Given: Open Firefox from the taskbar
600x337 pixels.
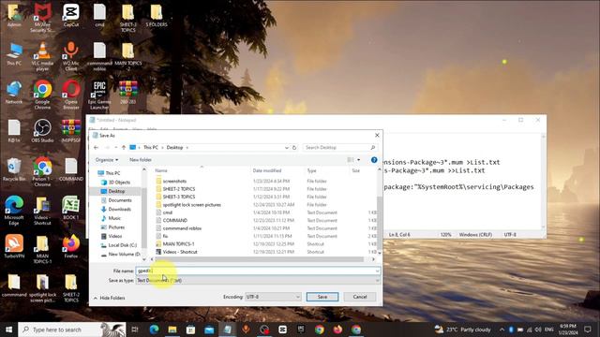Looking at the screenshot, I should (337, 330).
